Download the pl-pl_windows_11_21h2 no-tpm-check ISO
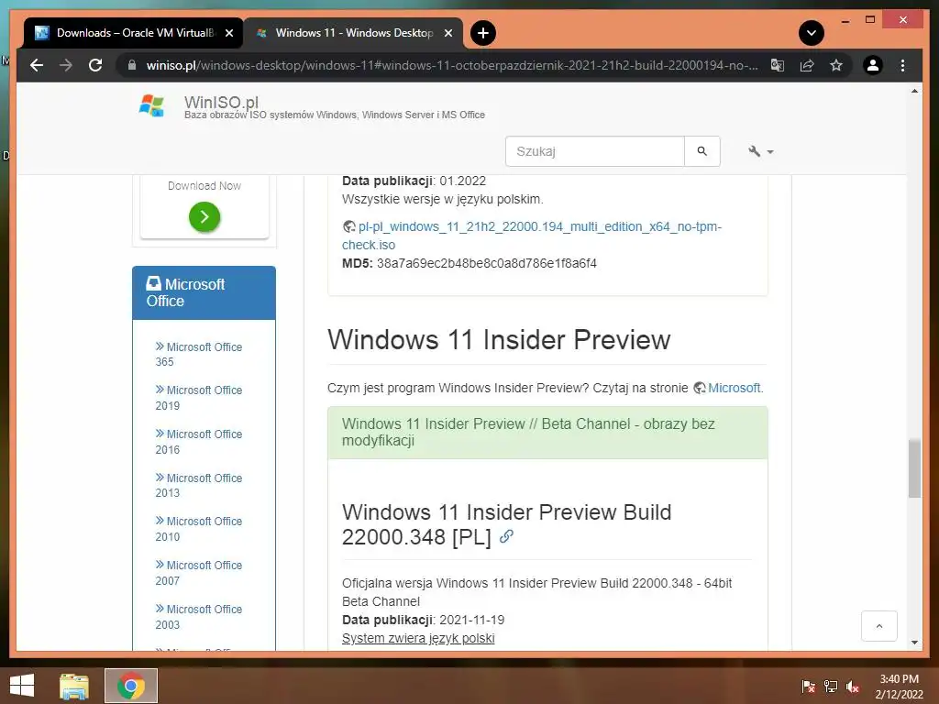939x704 pixels. (x=532, y=236)
